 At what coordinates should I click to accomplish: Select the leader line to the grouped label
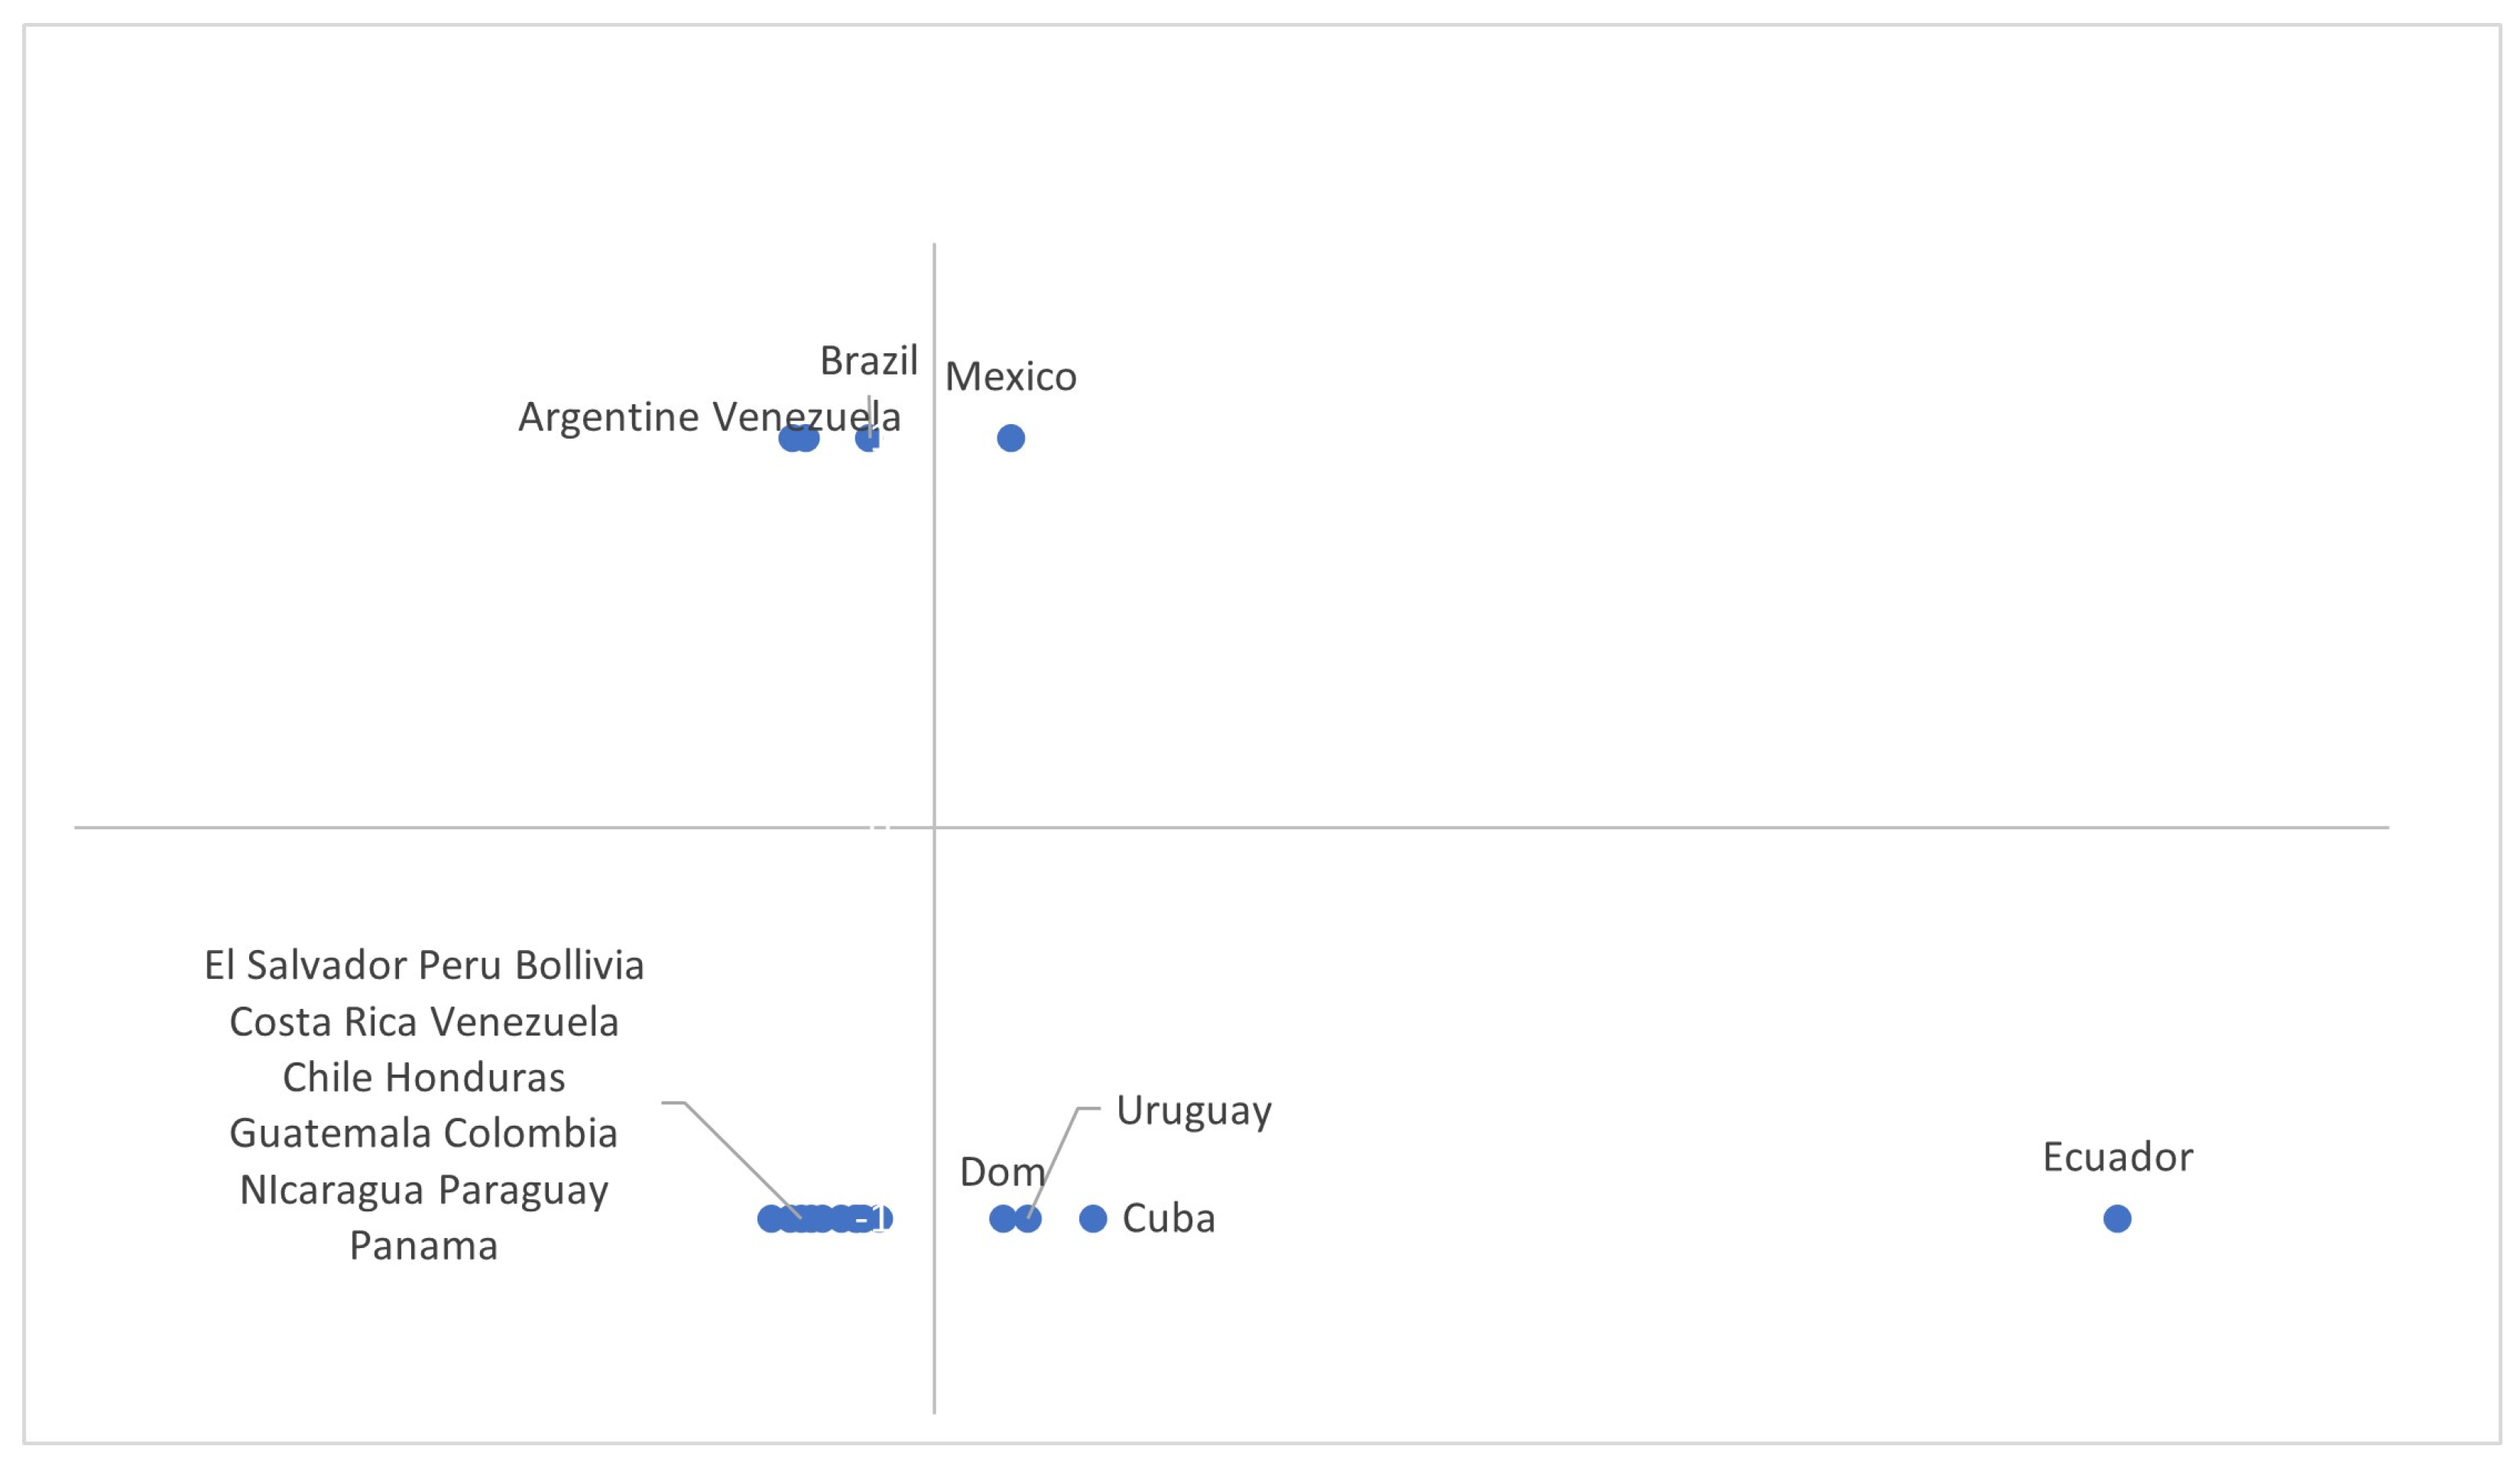[x=732, y=1159]
